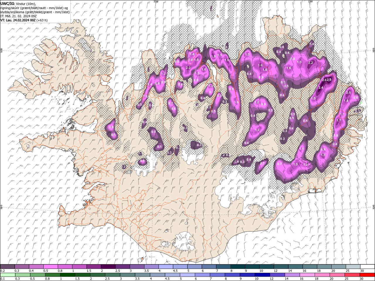Click the bold "UWC/IG" title text
The width and height of the screenshot is (375, 281).
(7, 3)
